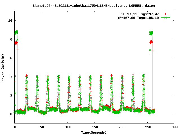The image size is (180, 135).
Task: Select legend entry XL-97.11 Tsys:97.47
Action: pyautogui.click(x=140, y=14)
